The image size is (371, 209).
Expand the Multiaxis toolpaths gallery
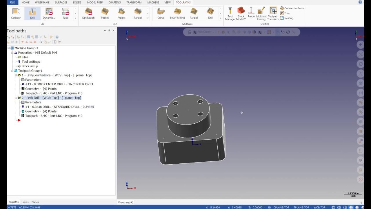click(x=220, y=18)
